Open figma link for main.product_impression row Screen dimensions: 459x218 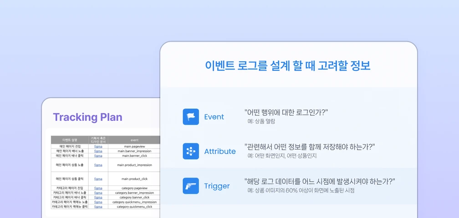click(x=98, y=165)
